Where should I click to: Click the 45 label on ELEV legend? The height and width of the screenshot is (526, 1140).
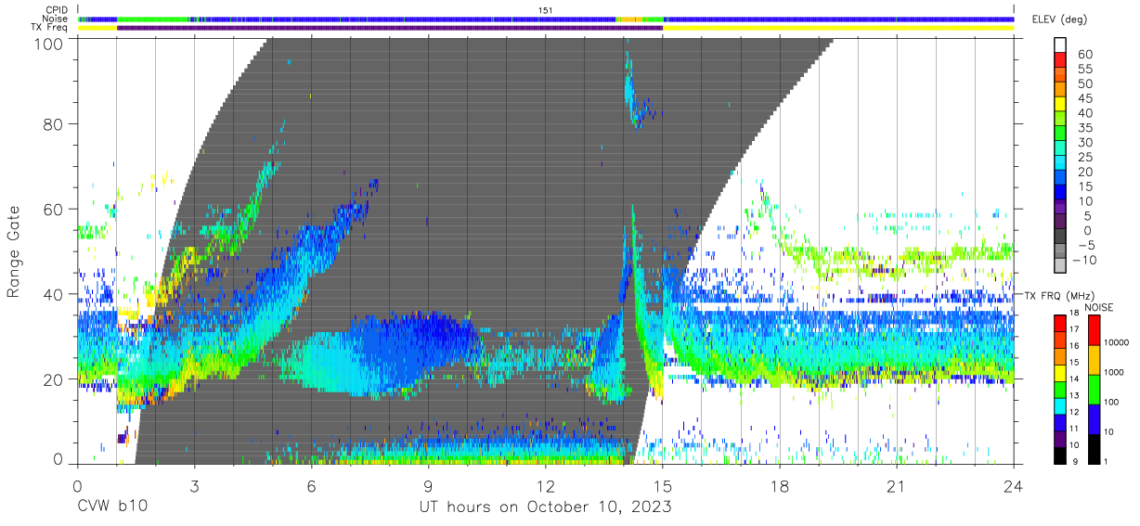coord(1084,98)
